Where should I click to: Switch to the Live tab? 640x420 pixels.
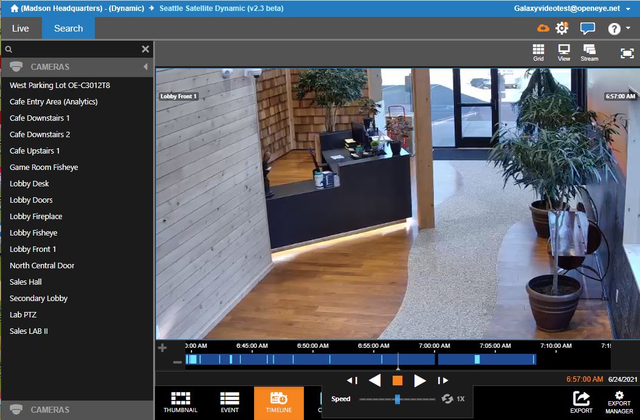pos(20,28)
